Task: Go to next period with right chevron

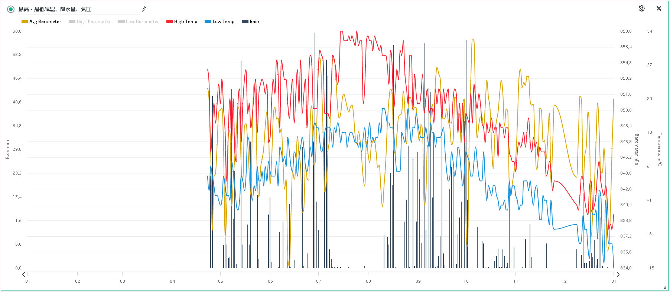Action: pos(618,274)
